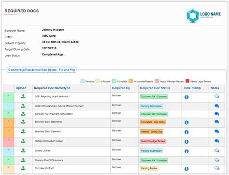
Task: Upload Property-Proof Of Insurance document
Action: click(23, 160)
